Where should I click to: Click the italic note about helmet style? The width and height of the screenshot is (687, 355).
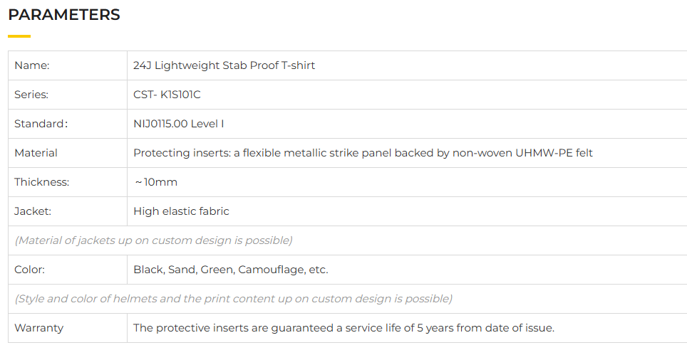233,299
